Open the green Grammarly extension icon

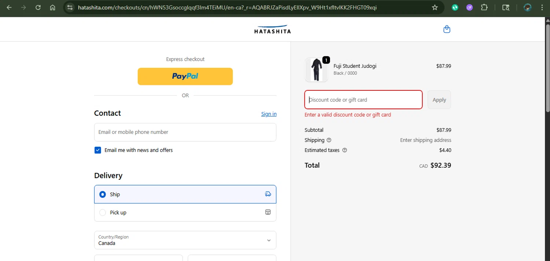pyautogui.click(x=455, y=7)
